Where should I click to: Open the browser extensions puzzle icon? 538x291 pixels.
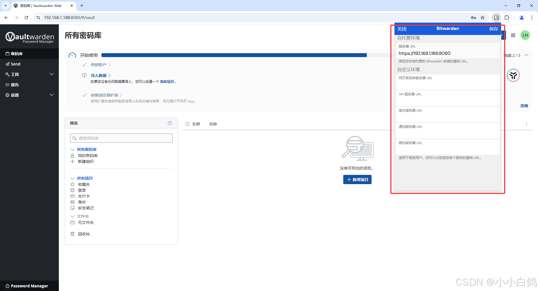click(507, 18)
